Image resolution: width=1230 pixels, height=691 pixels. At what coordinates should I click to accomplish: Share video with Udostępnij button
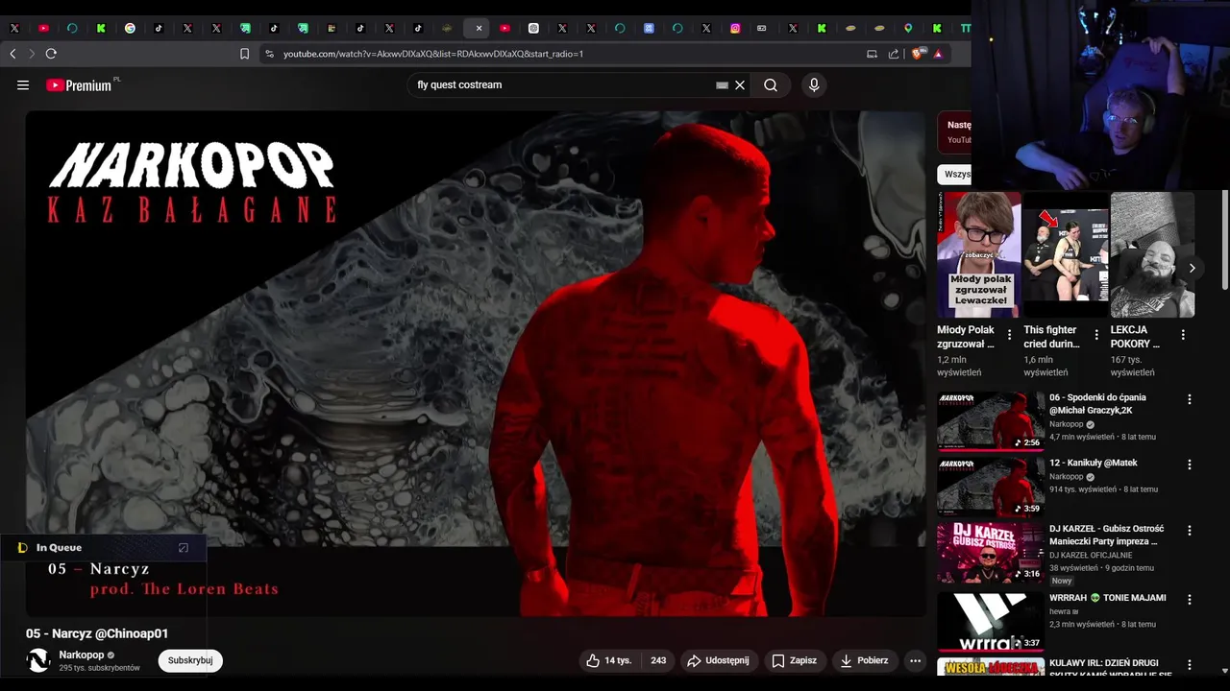[x=718, y=660]
